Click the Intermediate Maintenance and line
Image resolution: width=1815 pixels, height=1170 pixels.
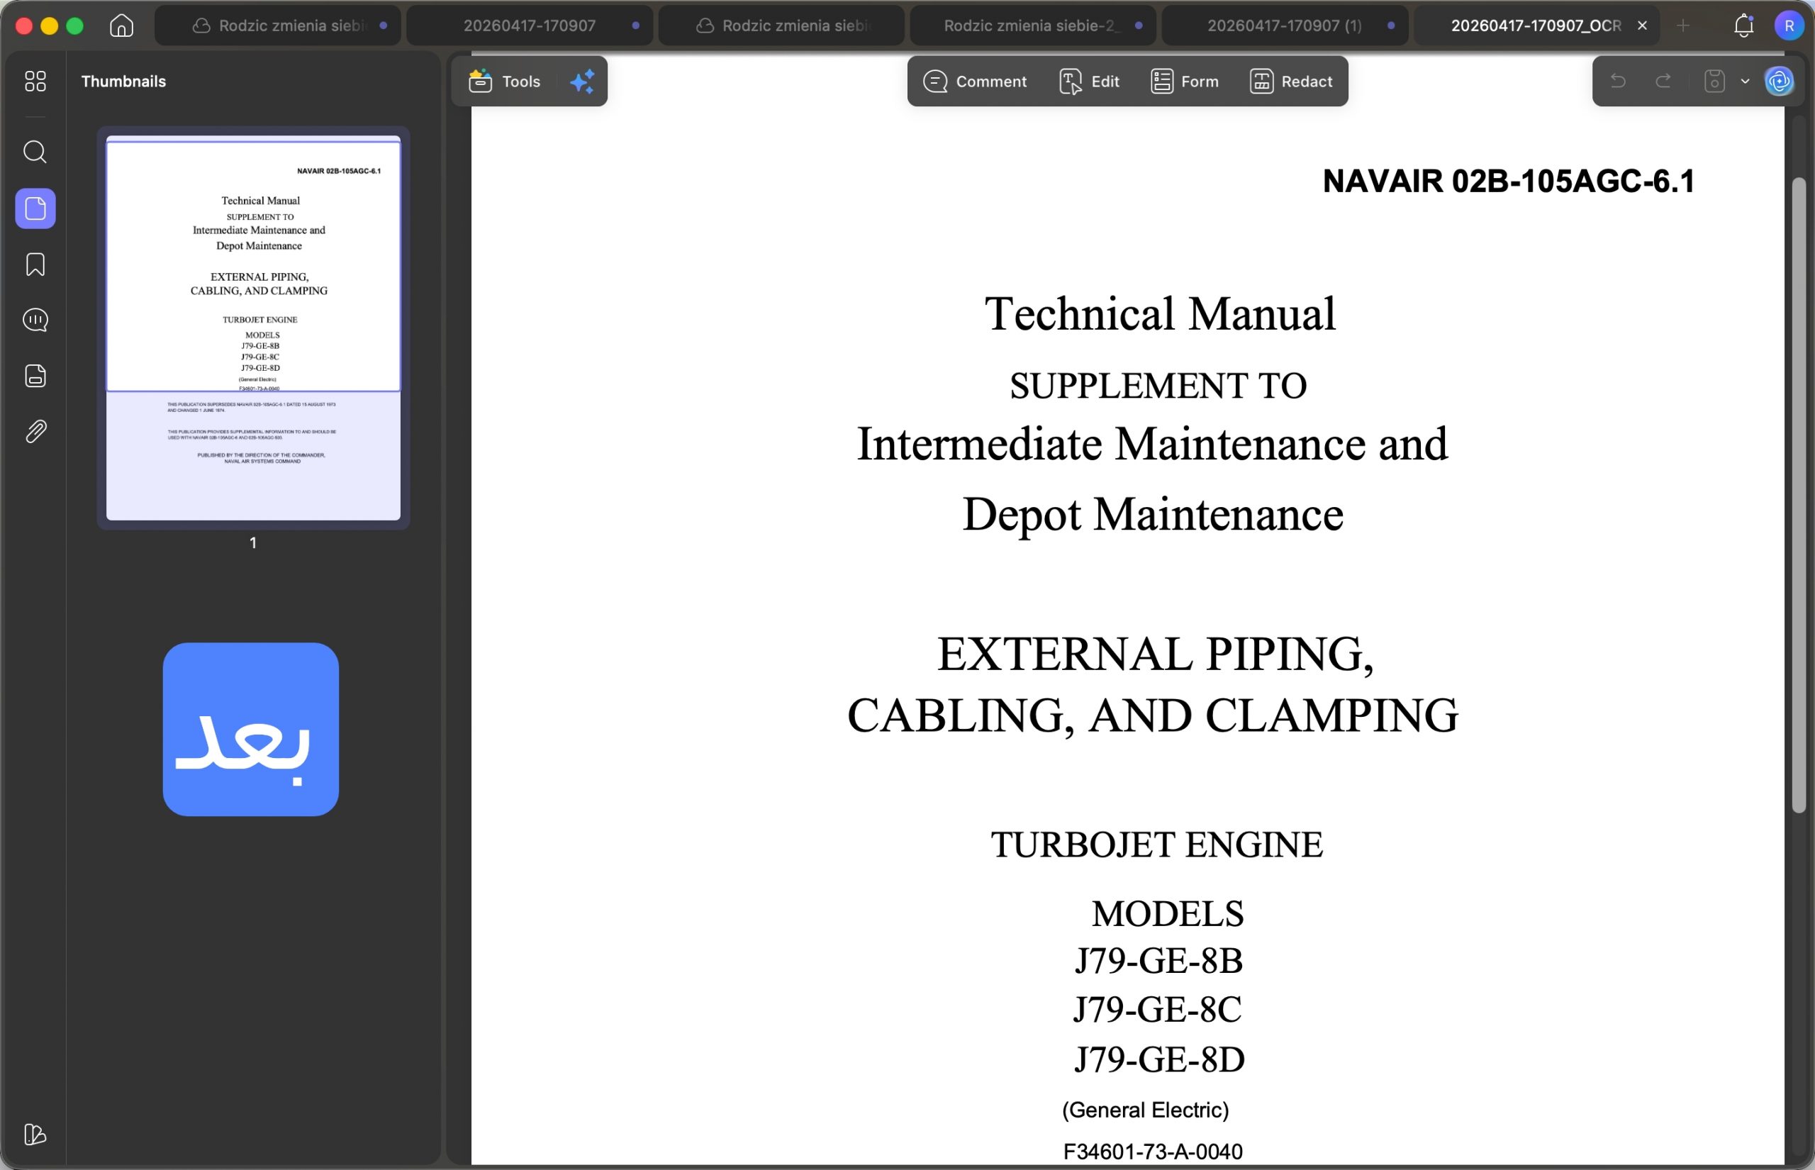click(1152, 444)
